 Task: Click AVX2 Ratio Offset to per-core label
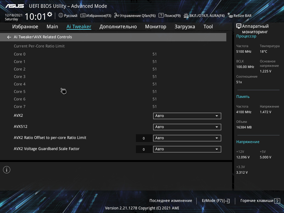point(50,138)
